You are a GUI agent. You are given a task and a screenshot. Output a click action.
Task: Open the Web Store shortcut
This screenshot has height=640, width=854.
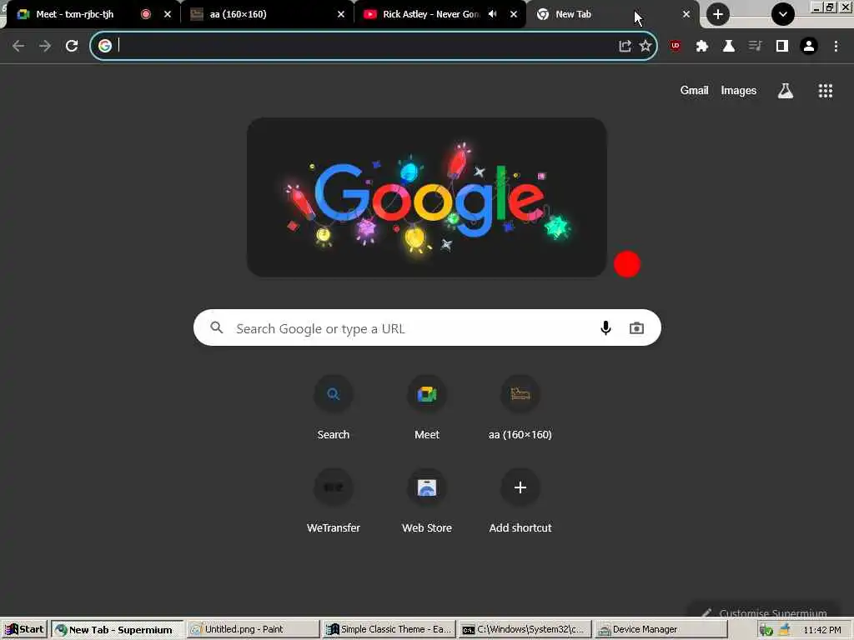427,501
